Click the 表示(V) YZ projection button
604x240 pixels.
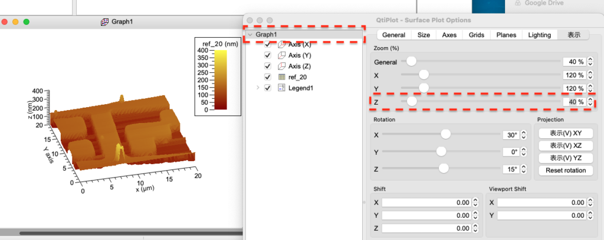coord(566,158)
